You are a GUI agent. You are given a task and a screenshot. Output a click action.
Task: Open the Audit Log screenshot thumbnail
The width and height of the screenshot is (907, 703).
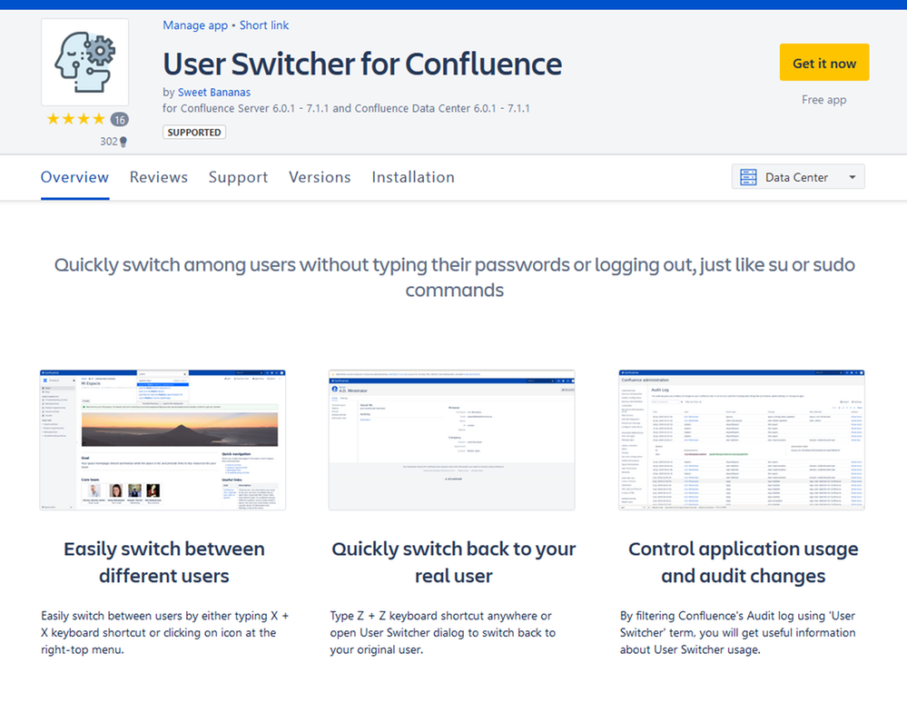tap(742, 440)
